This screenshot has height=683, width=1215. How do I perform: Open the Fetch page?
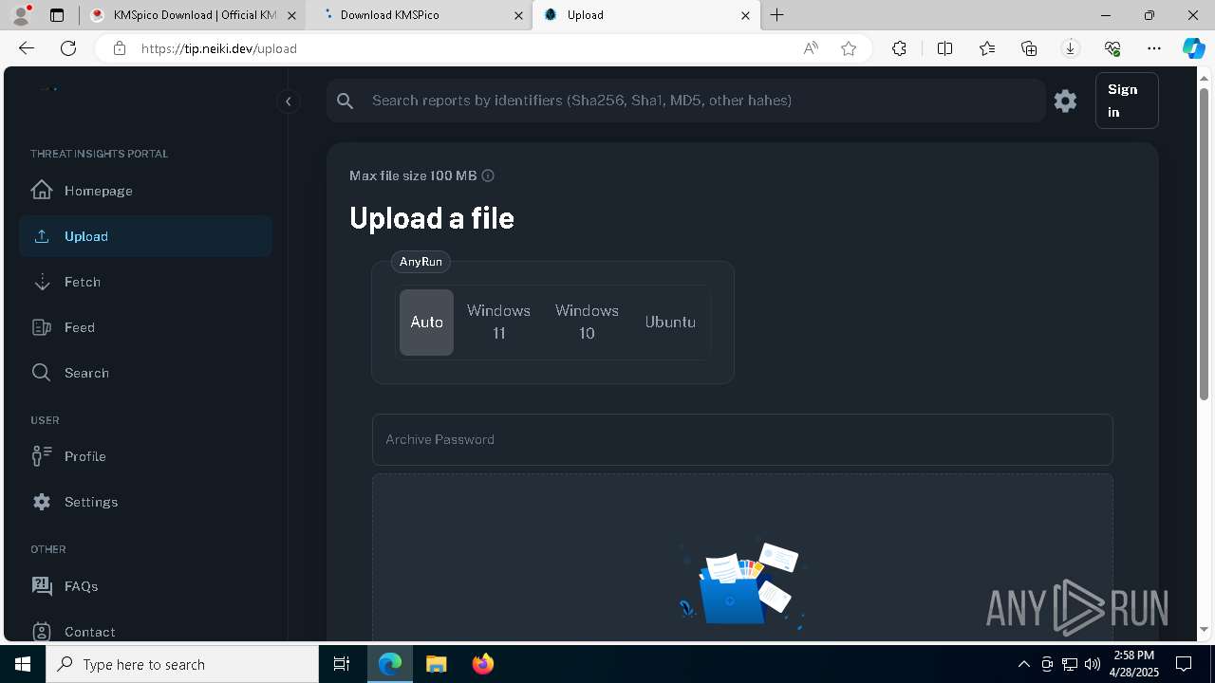(x=145, y=282)
